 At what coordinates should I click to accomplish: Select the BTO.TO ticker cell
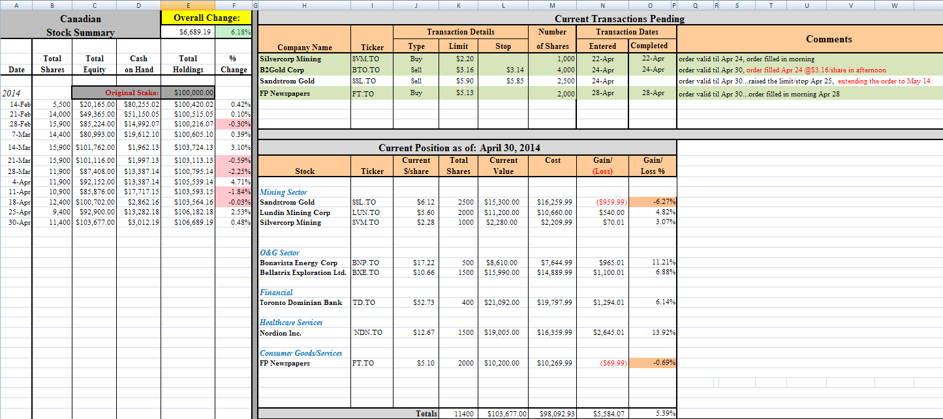coord(372,70)
